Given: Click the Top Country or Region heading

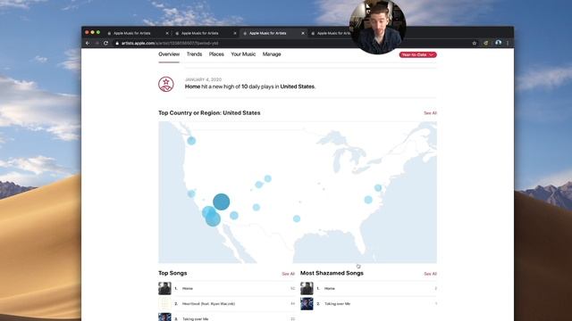Looking at the screenshot, I should click(209, 113).
